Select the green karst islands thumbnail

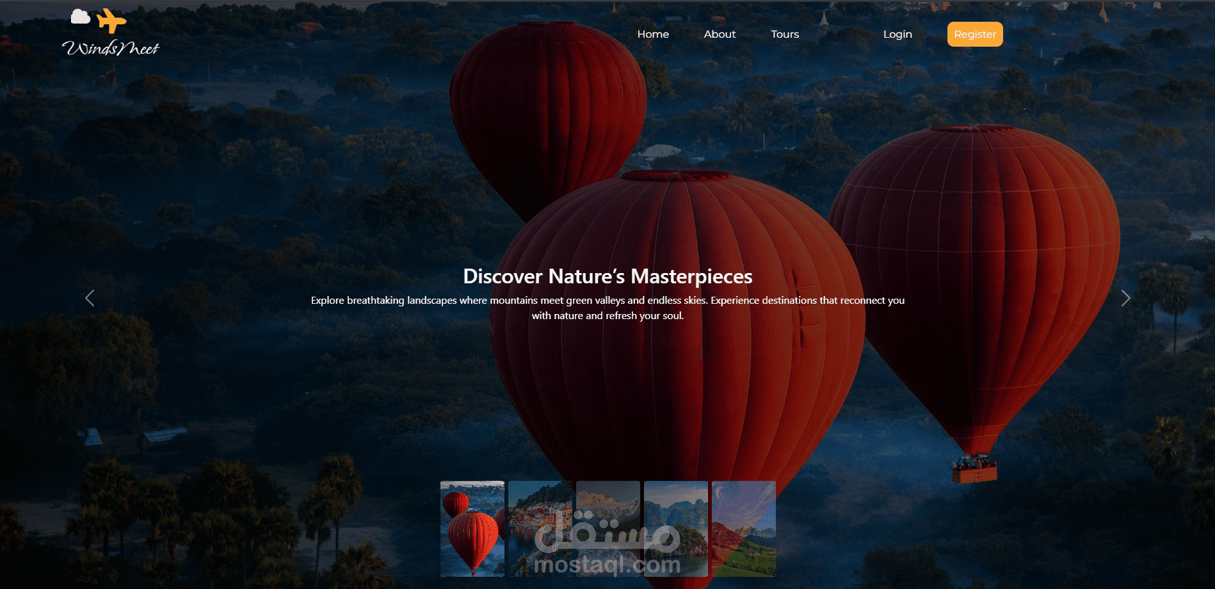[x=676, y=529]
